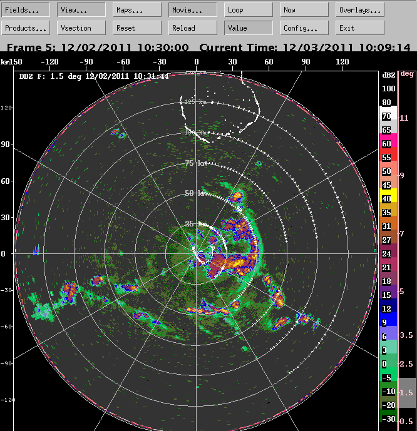Click the 50 km range ring label

pos(196,193)
